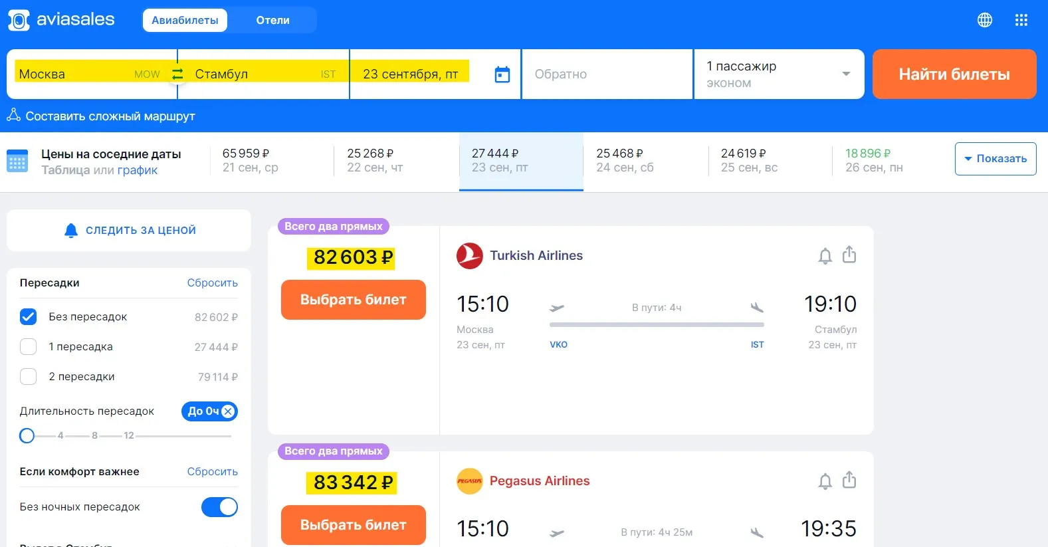
Task: Check the '2 пересадки' checkbox
Action: 29,377
